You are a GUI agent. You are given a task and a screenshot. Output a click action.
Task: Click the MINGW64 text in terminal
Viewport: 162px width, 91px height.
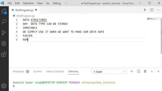[x=74, y=82]
